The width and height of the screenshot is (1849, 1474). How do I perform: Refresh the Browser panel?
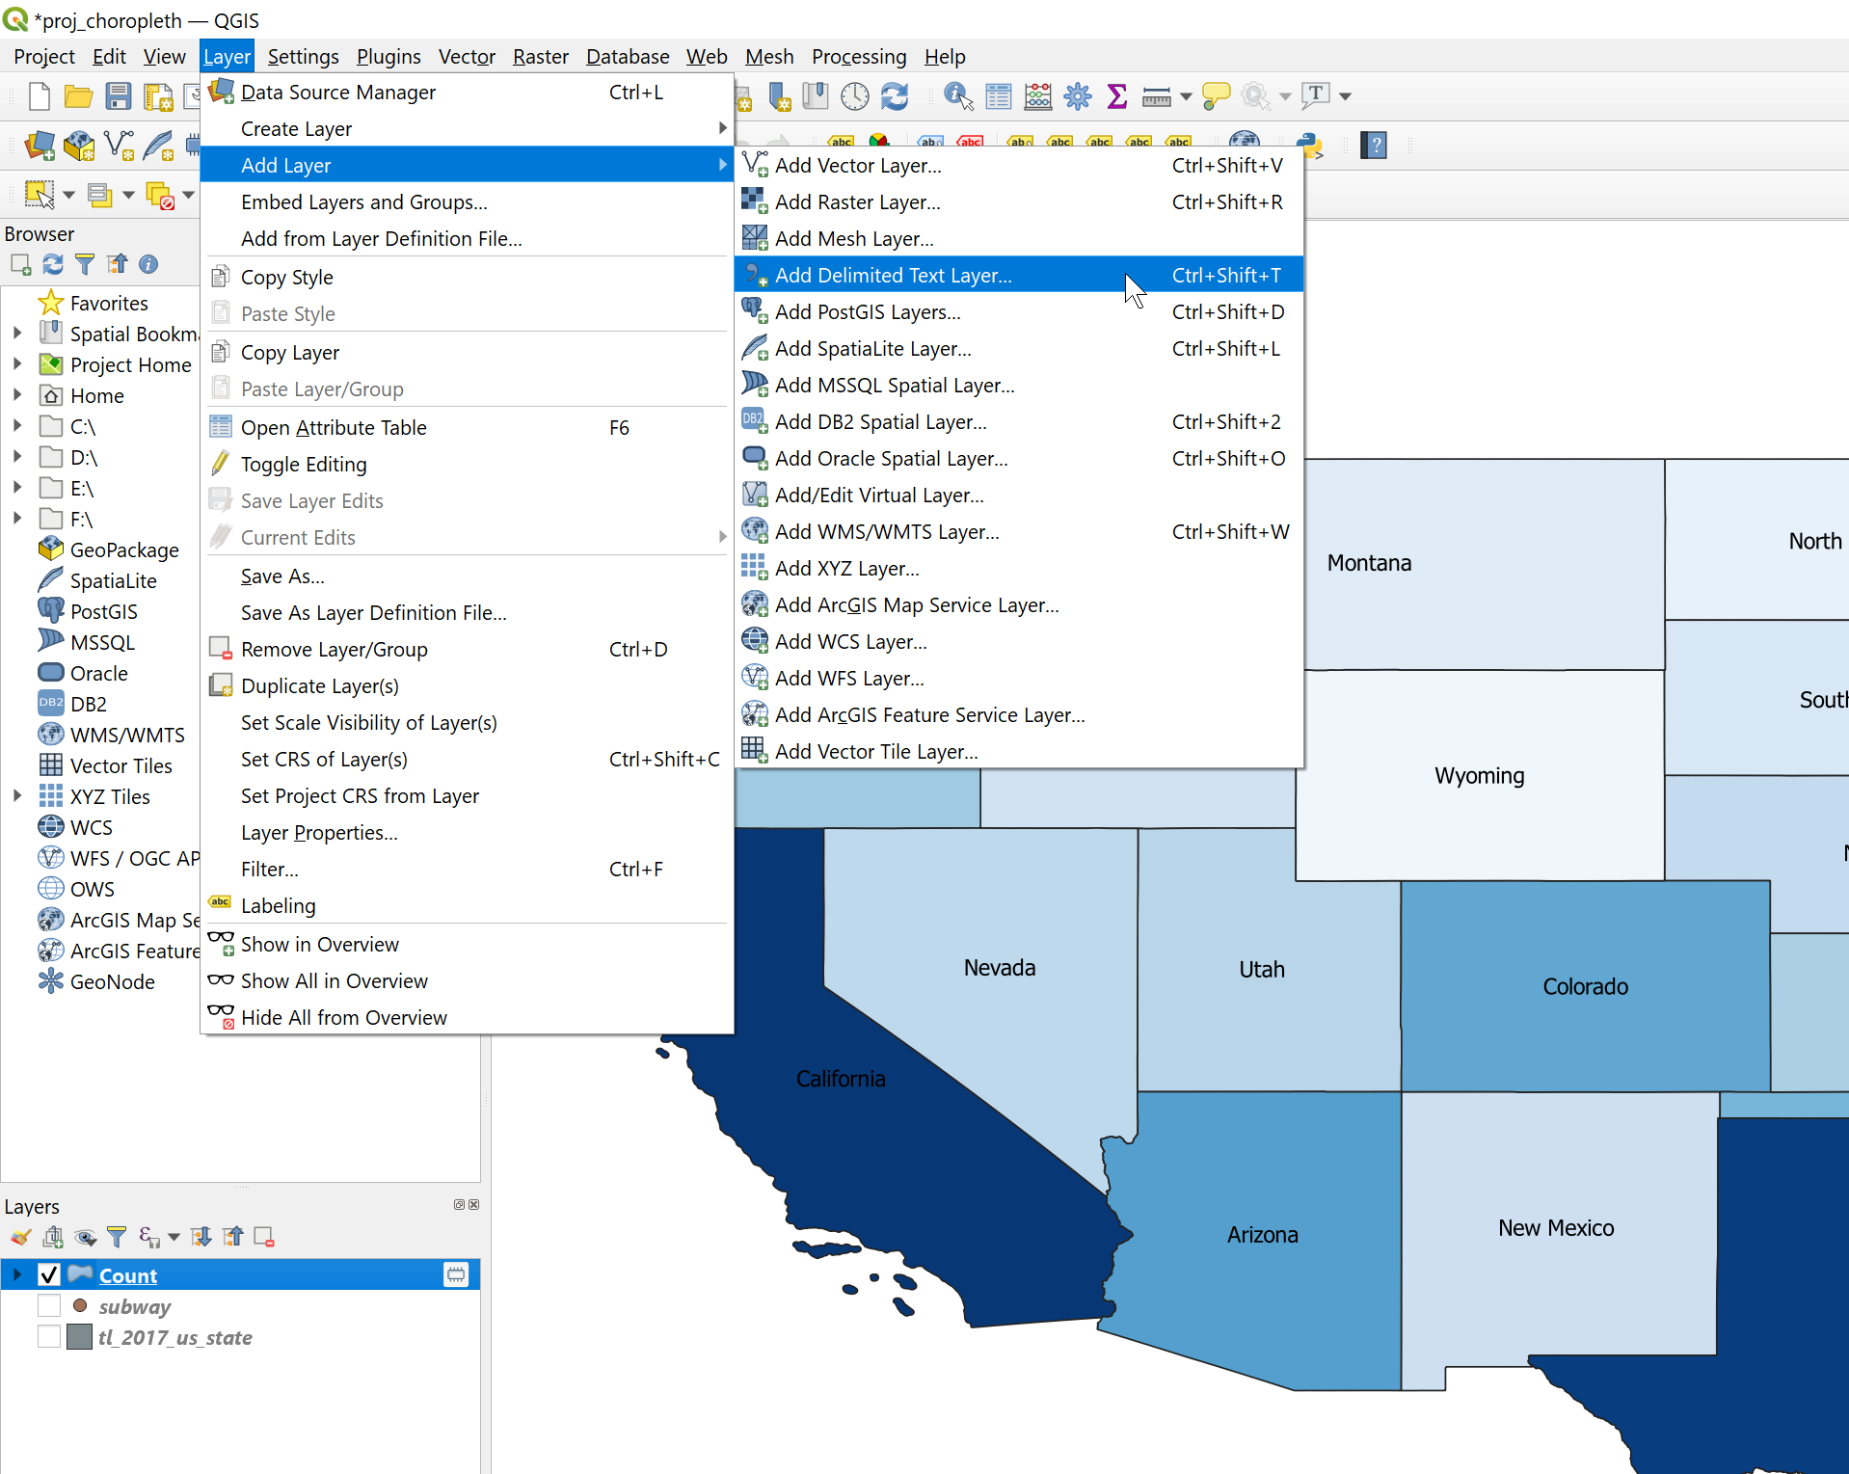coord(53,264)
